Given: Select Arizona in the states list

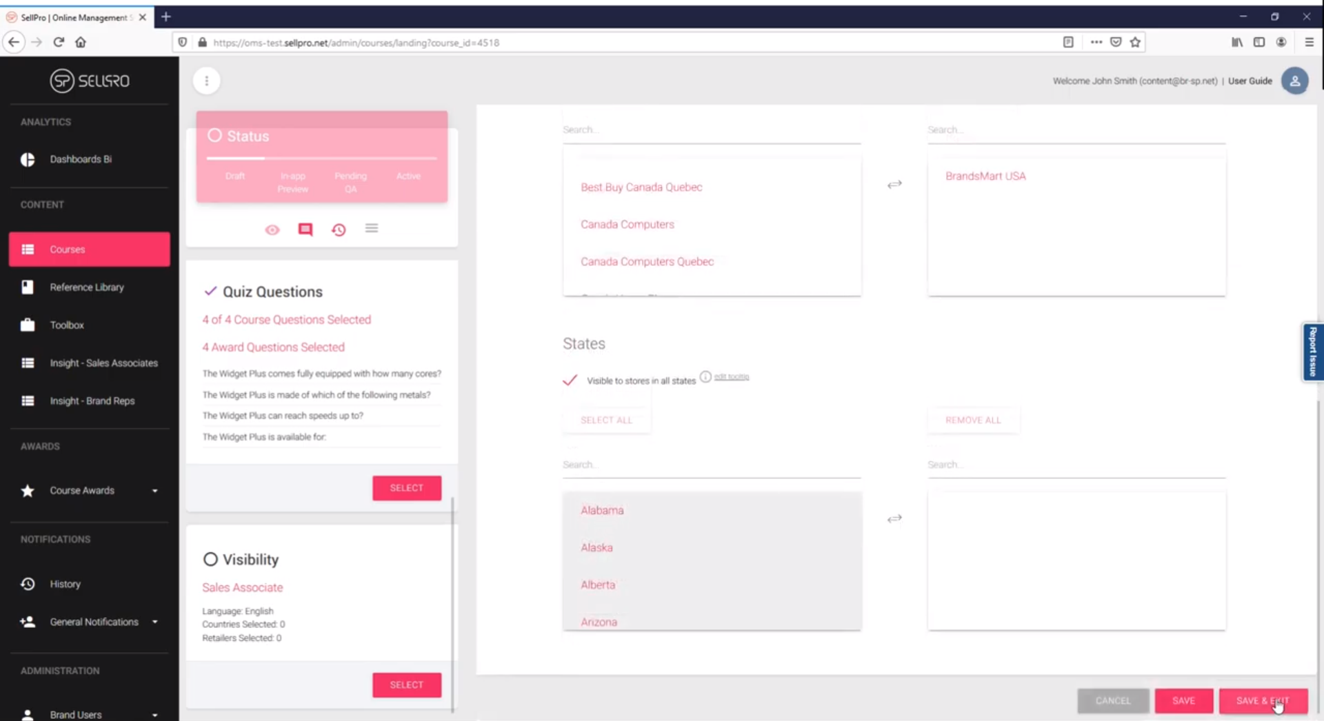Looking at the screenshot, I should (599, 622).
